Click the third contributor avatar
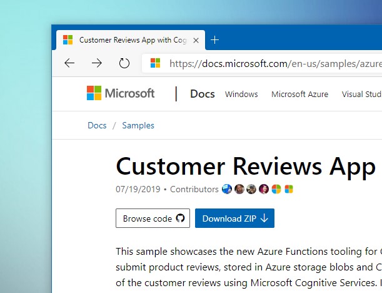 click(251, 189)
